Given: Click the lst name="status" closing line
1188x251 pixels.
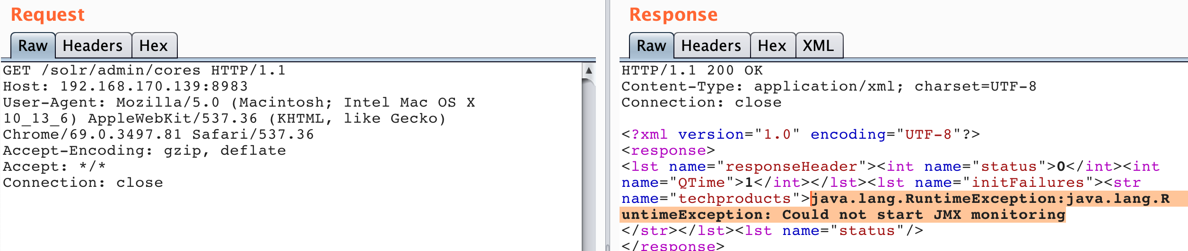Looking at the screenshot, I should pyautogui.click(x=772, y=231).
